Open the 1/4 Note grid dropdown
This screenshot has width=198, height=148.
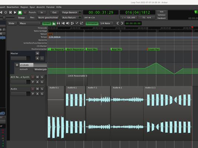pos(106,23)
